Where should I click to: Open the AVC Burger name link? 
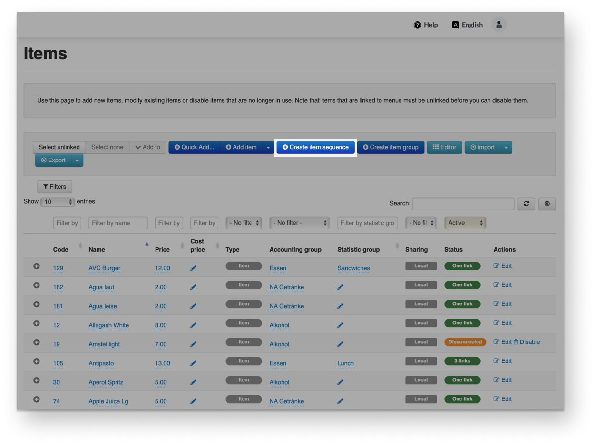pos(104,268)
